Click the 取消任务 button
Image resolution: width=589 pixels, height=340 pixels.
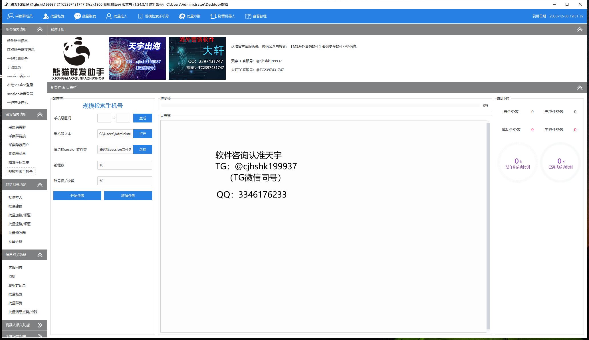[128, 196]
